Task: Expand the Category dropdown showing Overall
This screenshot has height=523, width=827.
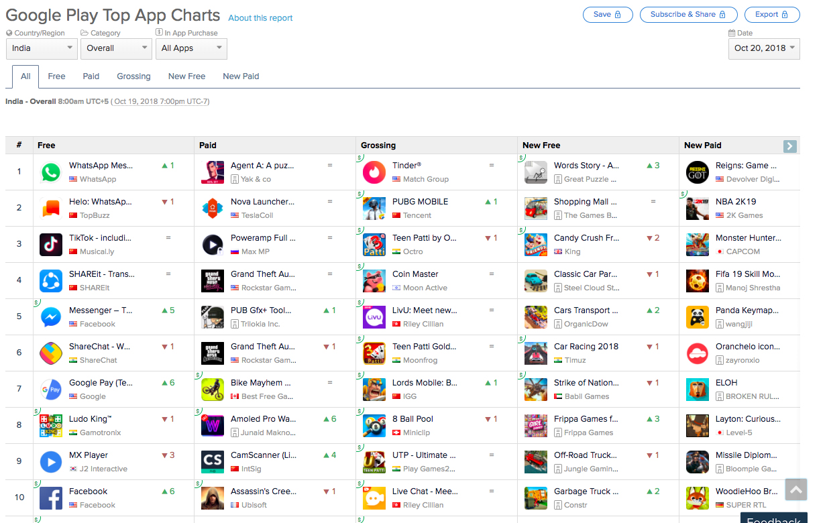Action: [117, 48]
